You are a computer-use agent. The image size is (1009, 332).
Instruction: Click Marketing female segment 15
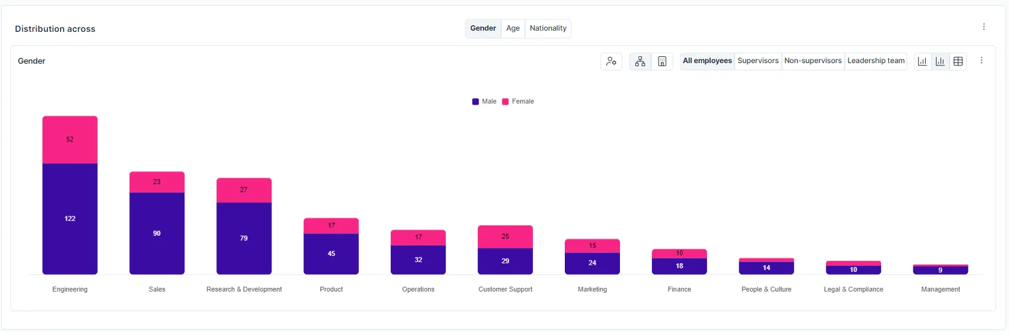[592, 246]
